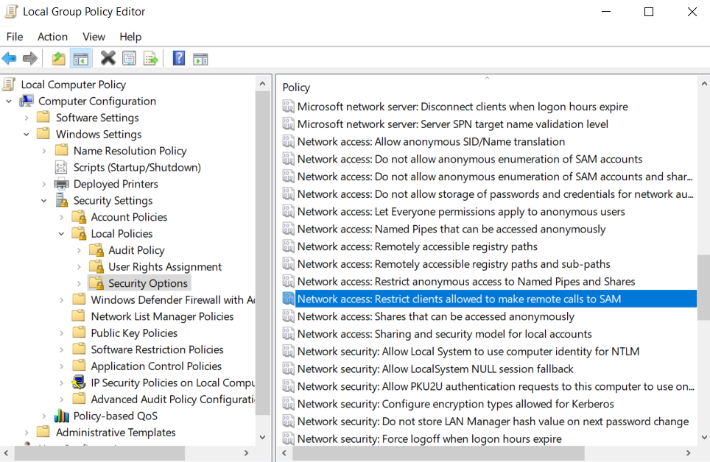Click the Show Action Pane toolbar icon
Image resolution: width=710 pixels, height=462 pixels.
[200, 58]
